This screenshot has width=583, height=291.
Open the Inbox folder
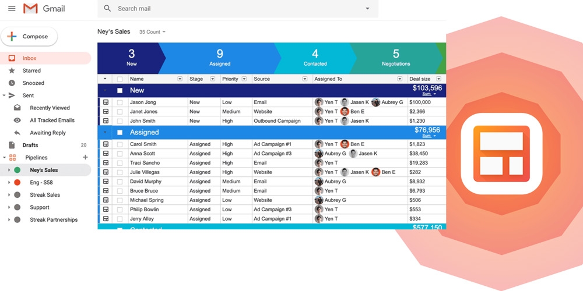click(x=29, y=58)
